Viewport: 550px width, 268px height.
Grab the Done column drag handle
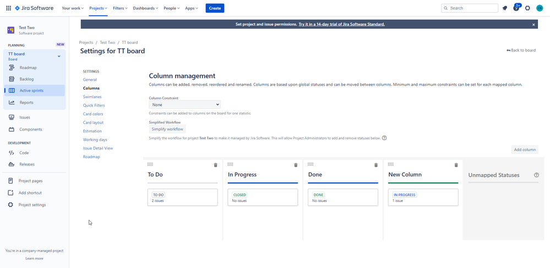pos(311,164)
